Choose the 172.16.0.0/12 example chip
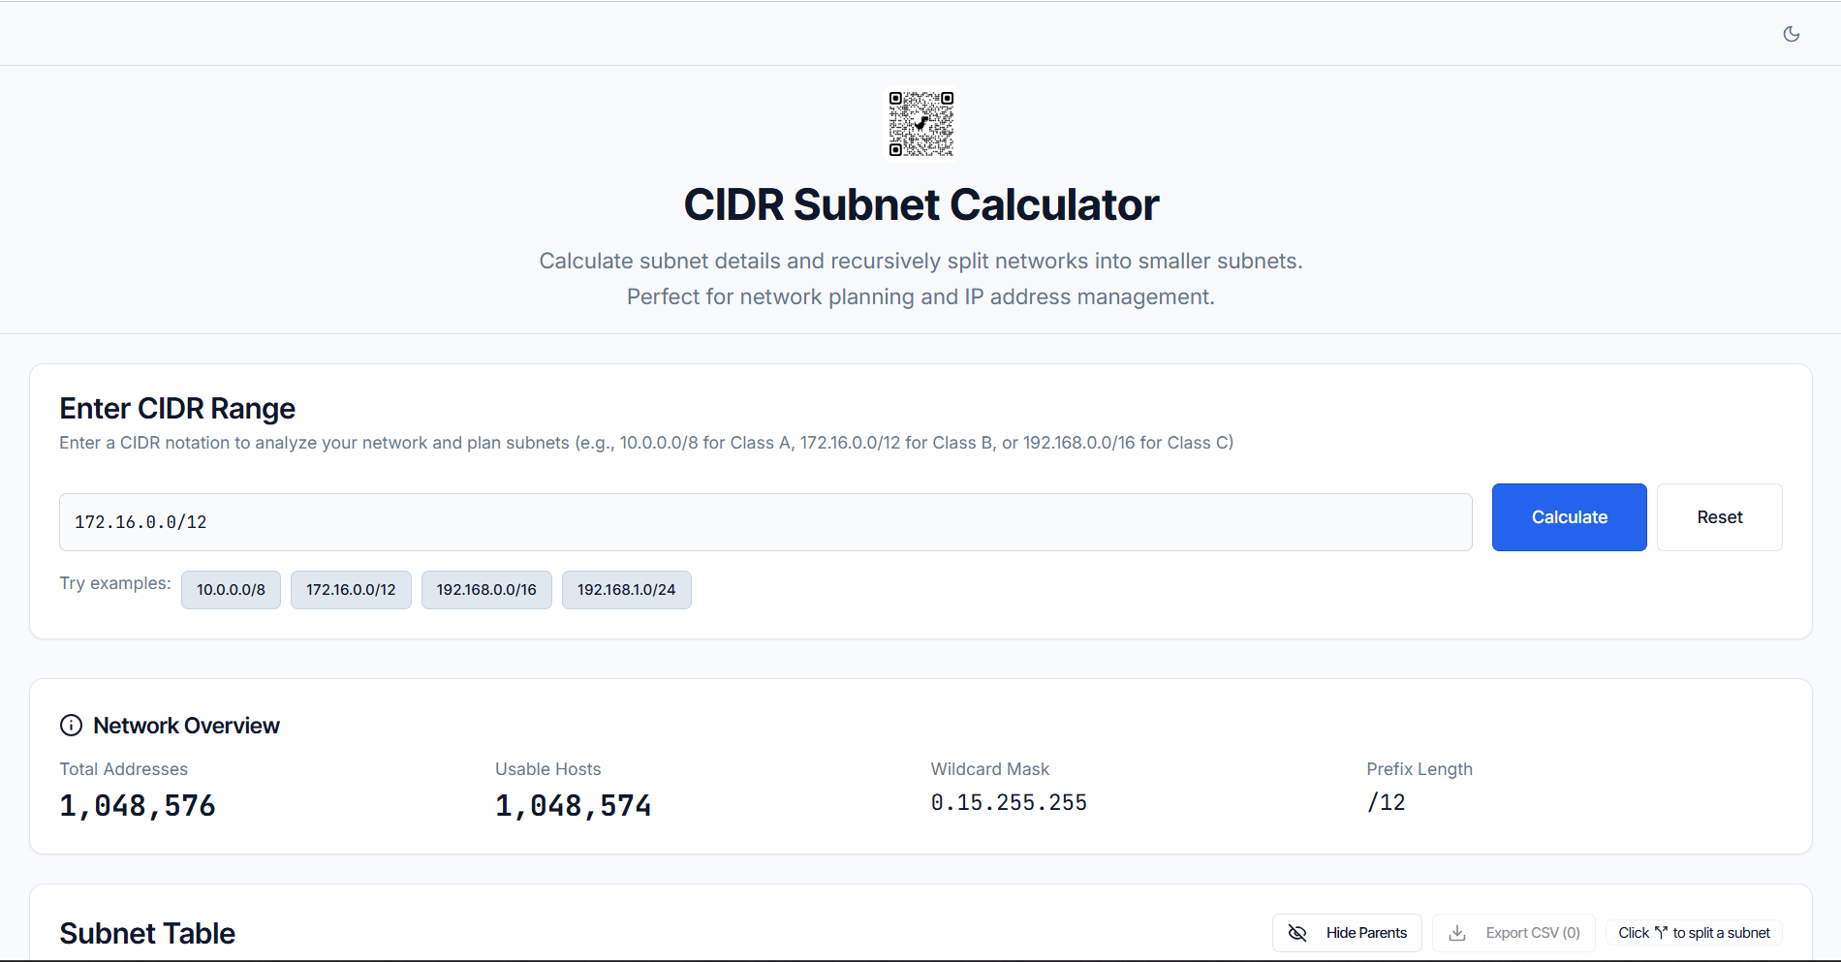Image resolution: width=1841 pixels, height=962 pixels. click(351, 590)
